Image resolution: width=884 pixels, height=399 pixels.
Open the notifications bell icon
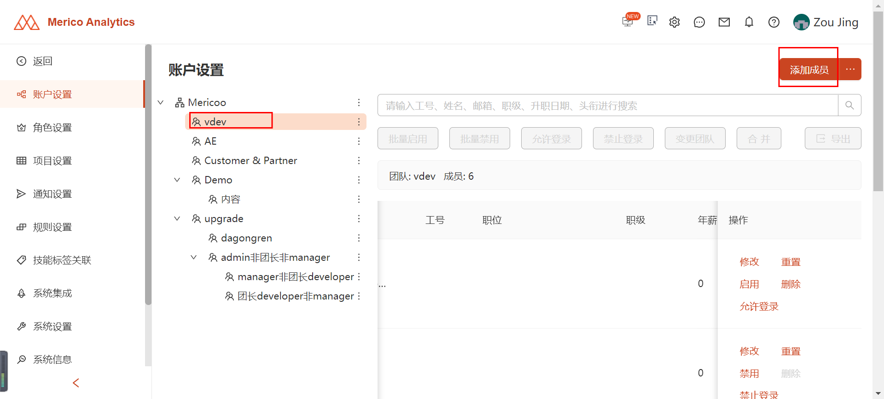click(749, 22)
